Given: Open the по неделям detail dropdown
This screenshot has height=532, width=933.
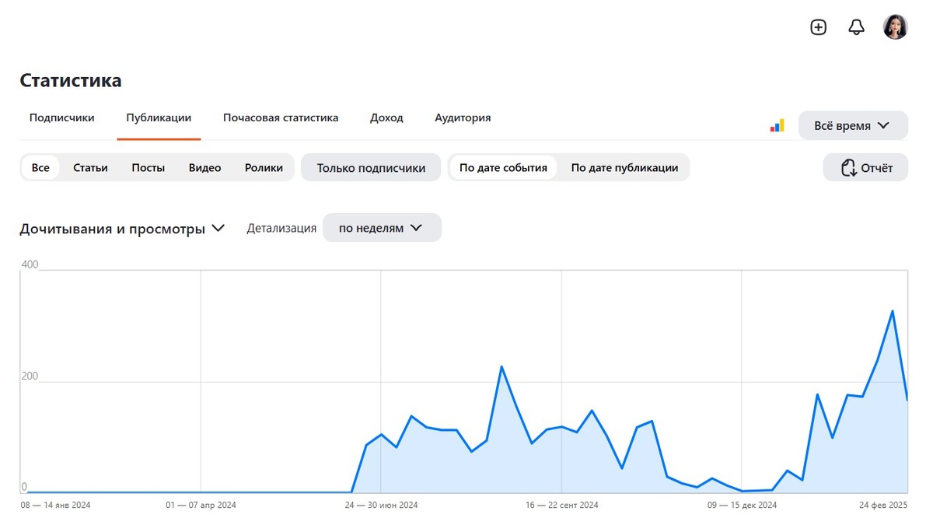Looking at the screenshot, I should (x=382, y=228).
